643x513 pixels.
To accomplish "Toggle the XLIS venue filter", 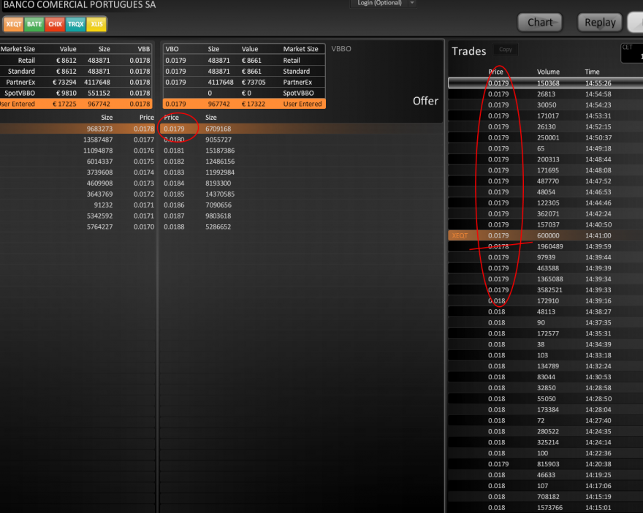I will pos(96,24).
